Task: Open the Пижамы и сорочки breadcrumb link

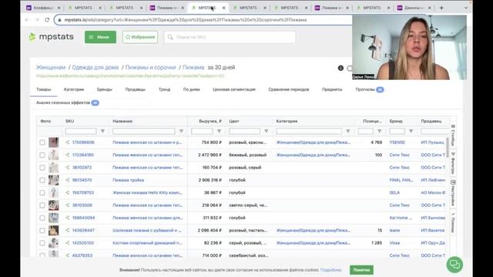Action: click(150, 67)
